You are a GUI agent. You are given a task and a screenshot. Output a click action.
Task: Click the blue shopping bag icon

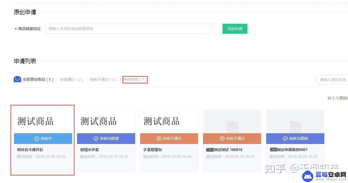[17, 79]
